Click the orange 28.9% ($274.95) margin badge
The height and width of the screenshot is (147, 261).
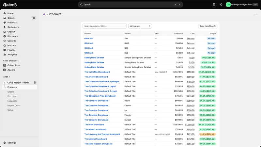207,134
